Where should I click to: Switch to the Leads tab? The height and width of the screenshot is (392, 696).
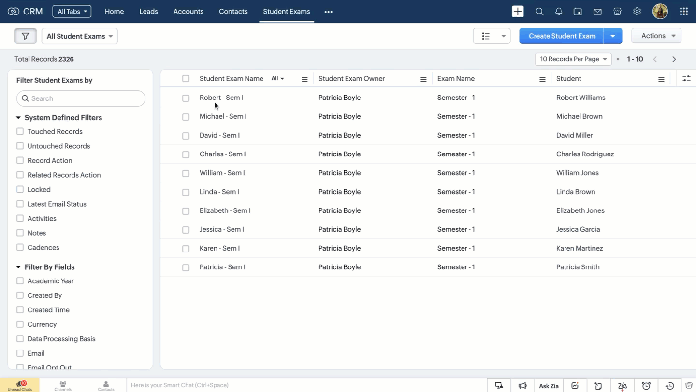pyautogui.click(x=148, y=12)
